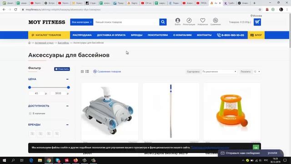Click the browser address bar
Image resolution: width=291 pixels, height=164 pixels.
139,10
